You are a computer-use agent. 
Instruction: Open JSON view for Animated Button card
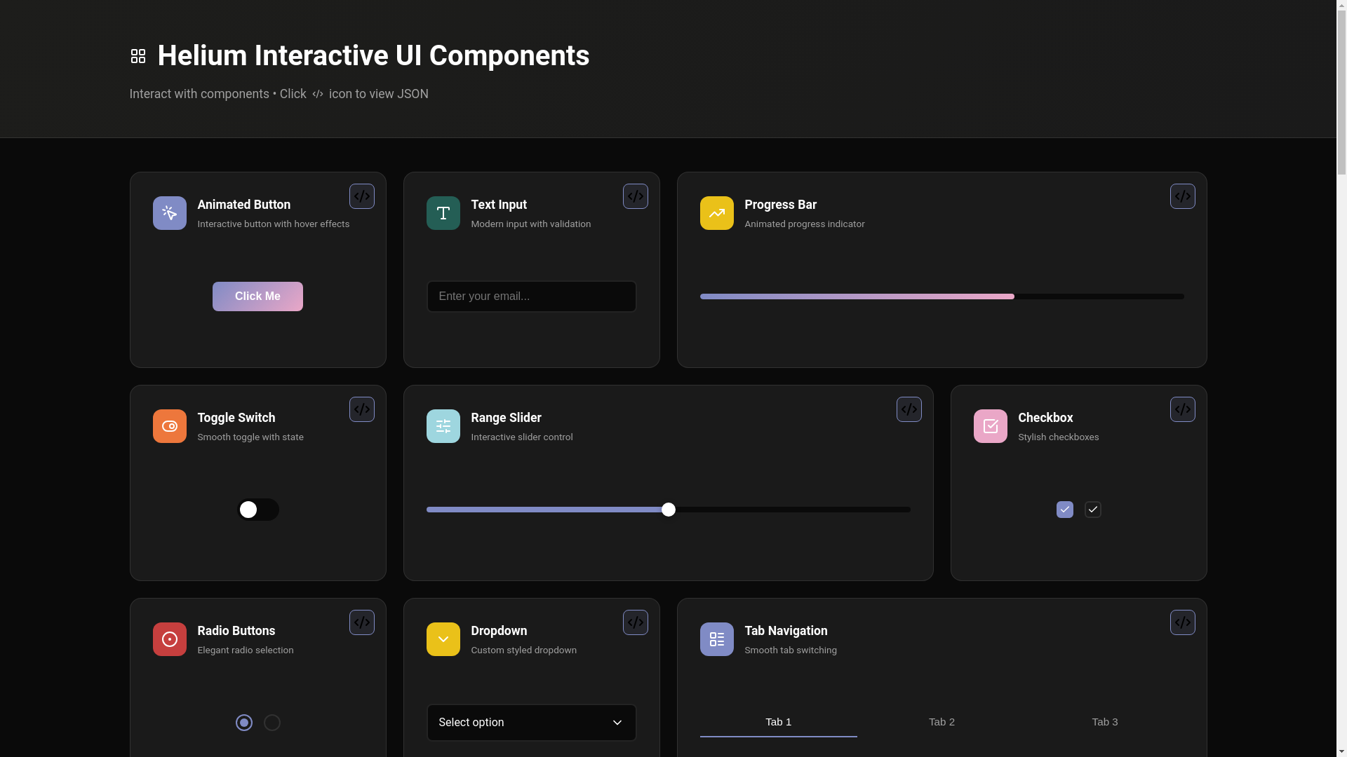(x=362, y=196)
